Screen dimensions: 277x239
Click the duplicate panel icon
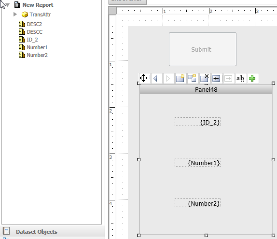(x=192, y=78)
